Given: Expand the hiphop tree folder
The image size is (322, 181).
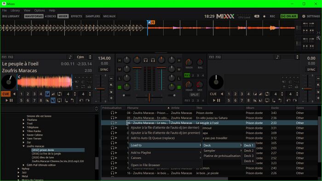Looking at the screenshot, I should (18, 169).
